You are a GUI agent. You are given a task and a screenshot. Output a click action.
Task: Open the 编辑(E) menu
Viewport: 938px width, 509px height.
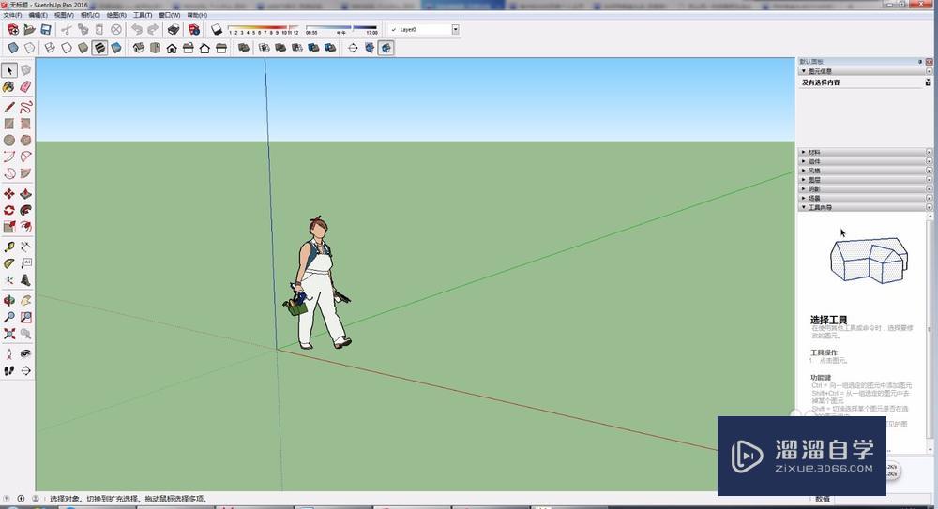[x=38, y=15]
